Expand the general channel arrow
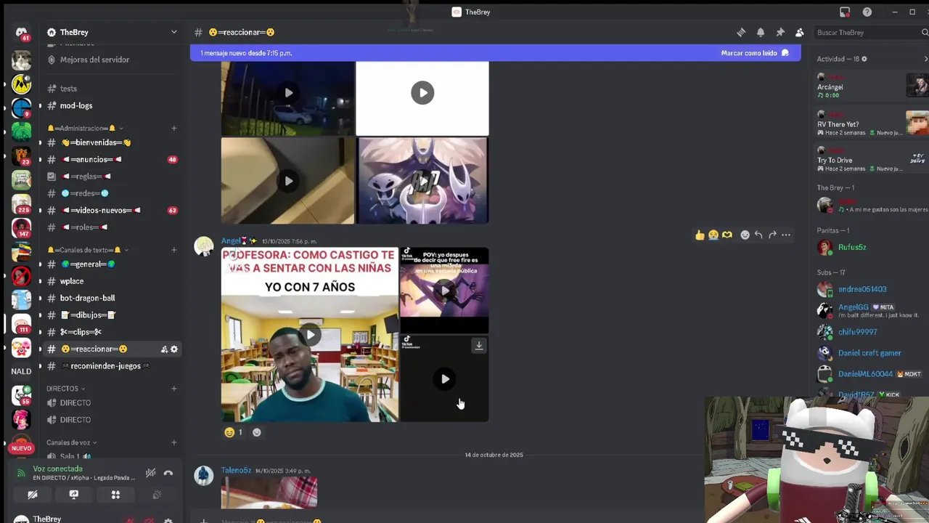 click(40, 264)
